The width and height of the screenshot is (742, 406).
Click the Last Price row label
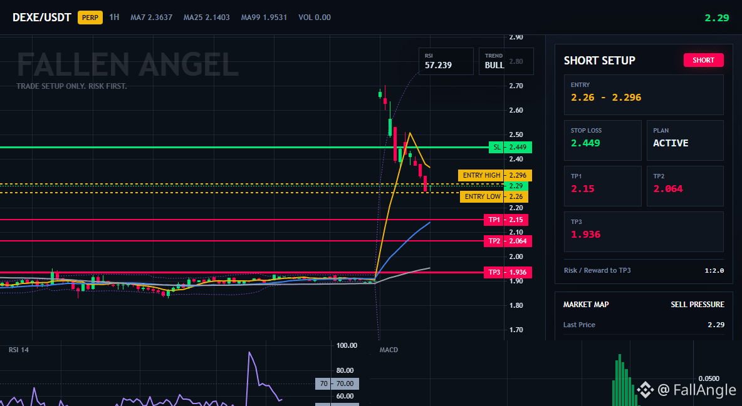[x=579, y=325]
